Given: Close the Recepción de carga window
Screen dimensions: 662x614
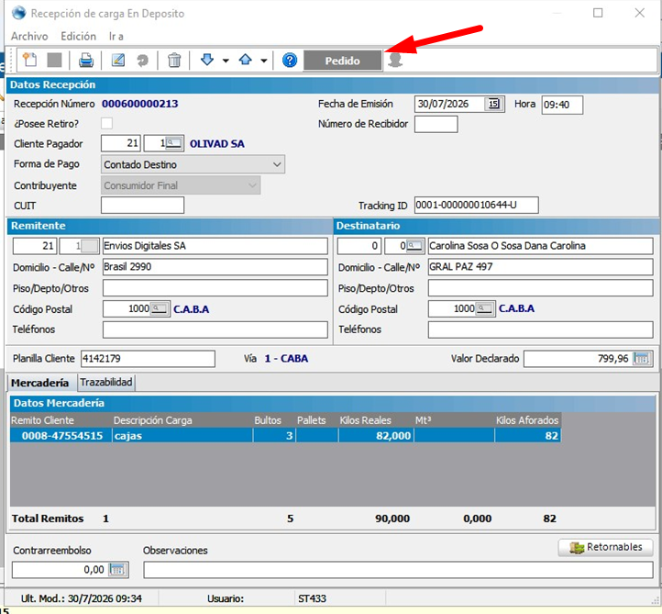Looking at the screenshot, I should point(640,13).
